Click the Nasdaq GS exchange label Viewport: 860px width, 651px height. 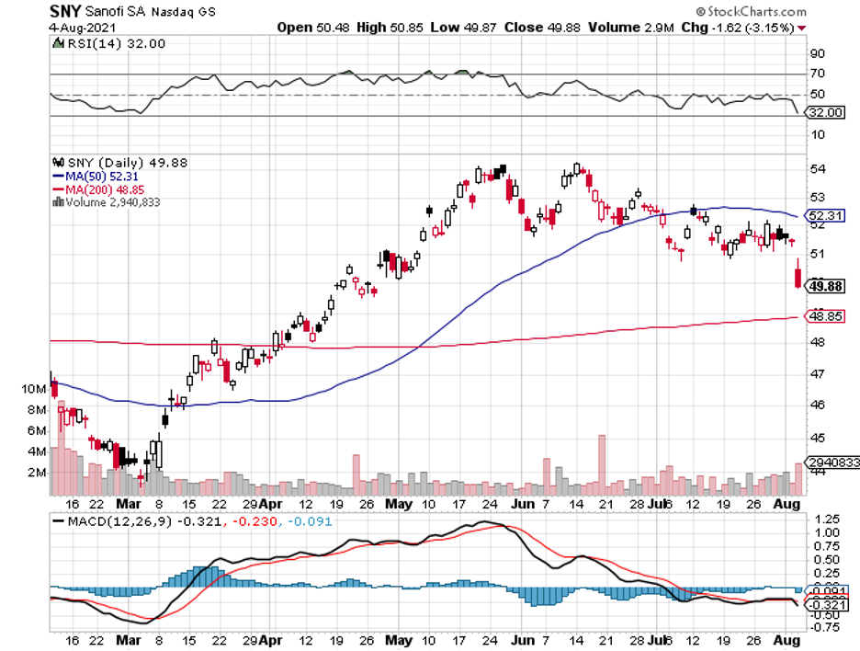184,12
